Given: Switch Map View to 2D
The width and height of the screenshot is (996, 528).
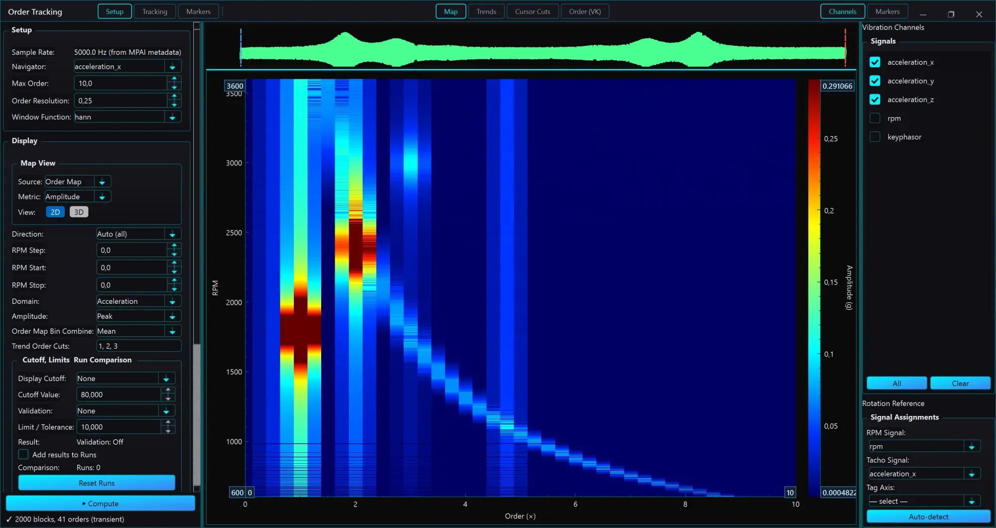Looking at the screenshot, I should point(55,212).
